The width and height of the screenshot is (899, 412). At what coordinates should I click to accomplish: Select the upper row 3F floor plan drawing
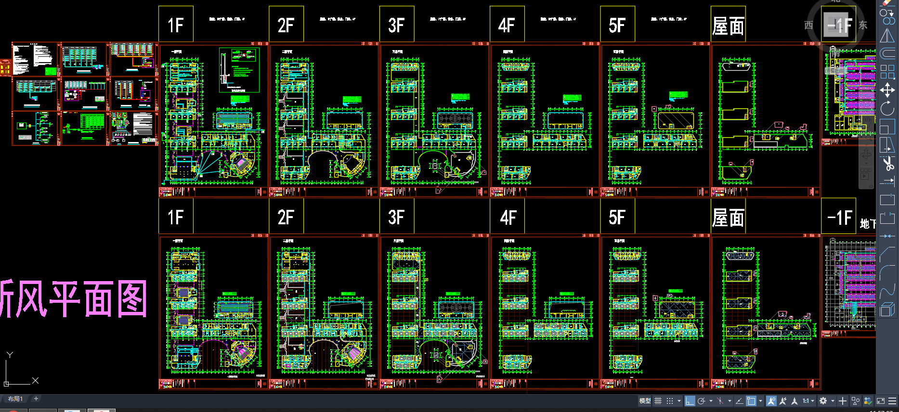(434, 120)
